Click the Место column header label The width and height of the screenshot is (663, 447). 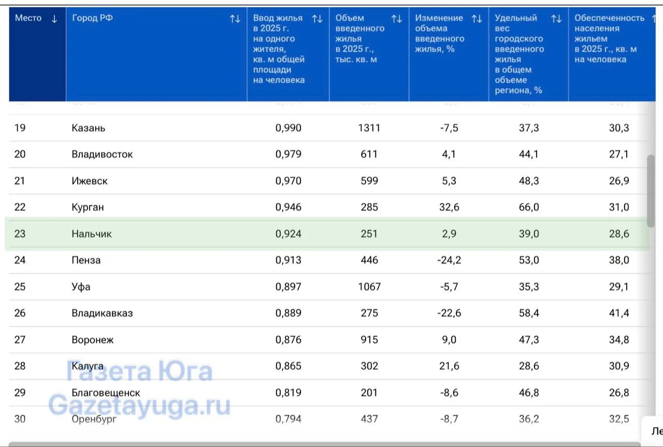(x=28, y=18)
